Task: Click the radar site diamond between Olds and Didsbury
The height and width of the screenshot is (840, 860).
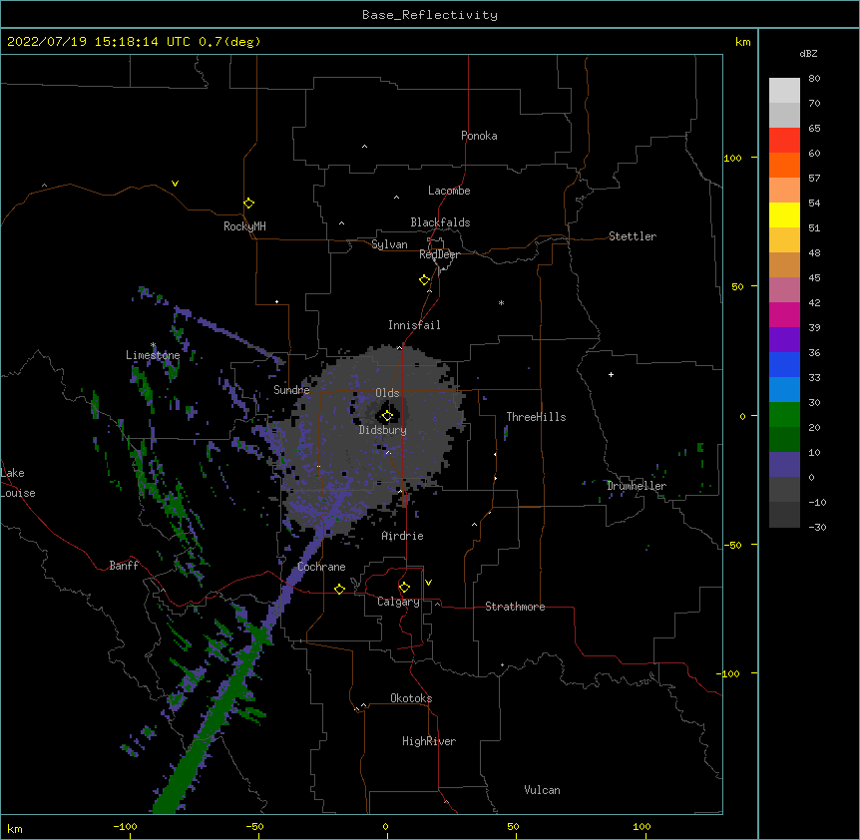Action: point(387,416)
